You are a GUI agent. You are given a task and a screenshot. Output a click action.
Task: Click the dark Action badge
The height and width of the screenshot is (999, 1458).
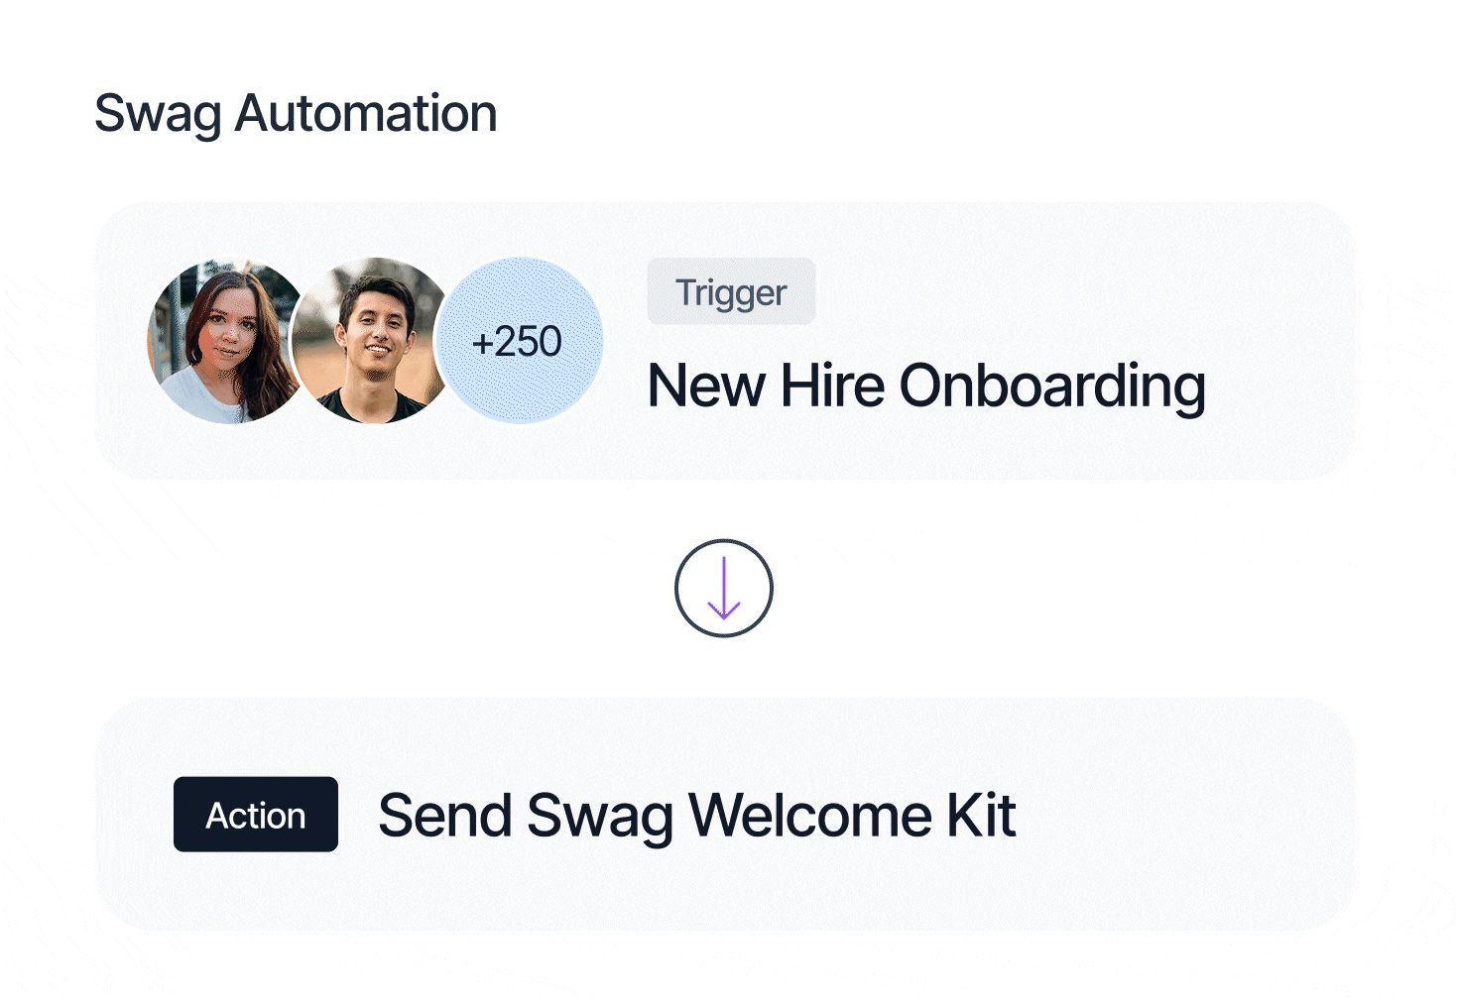click(x=256, y=815)
